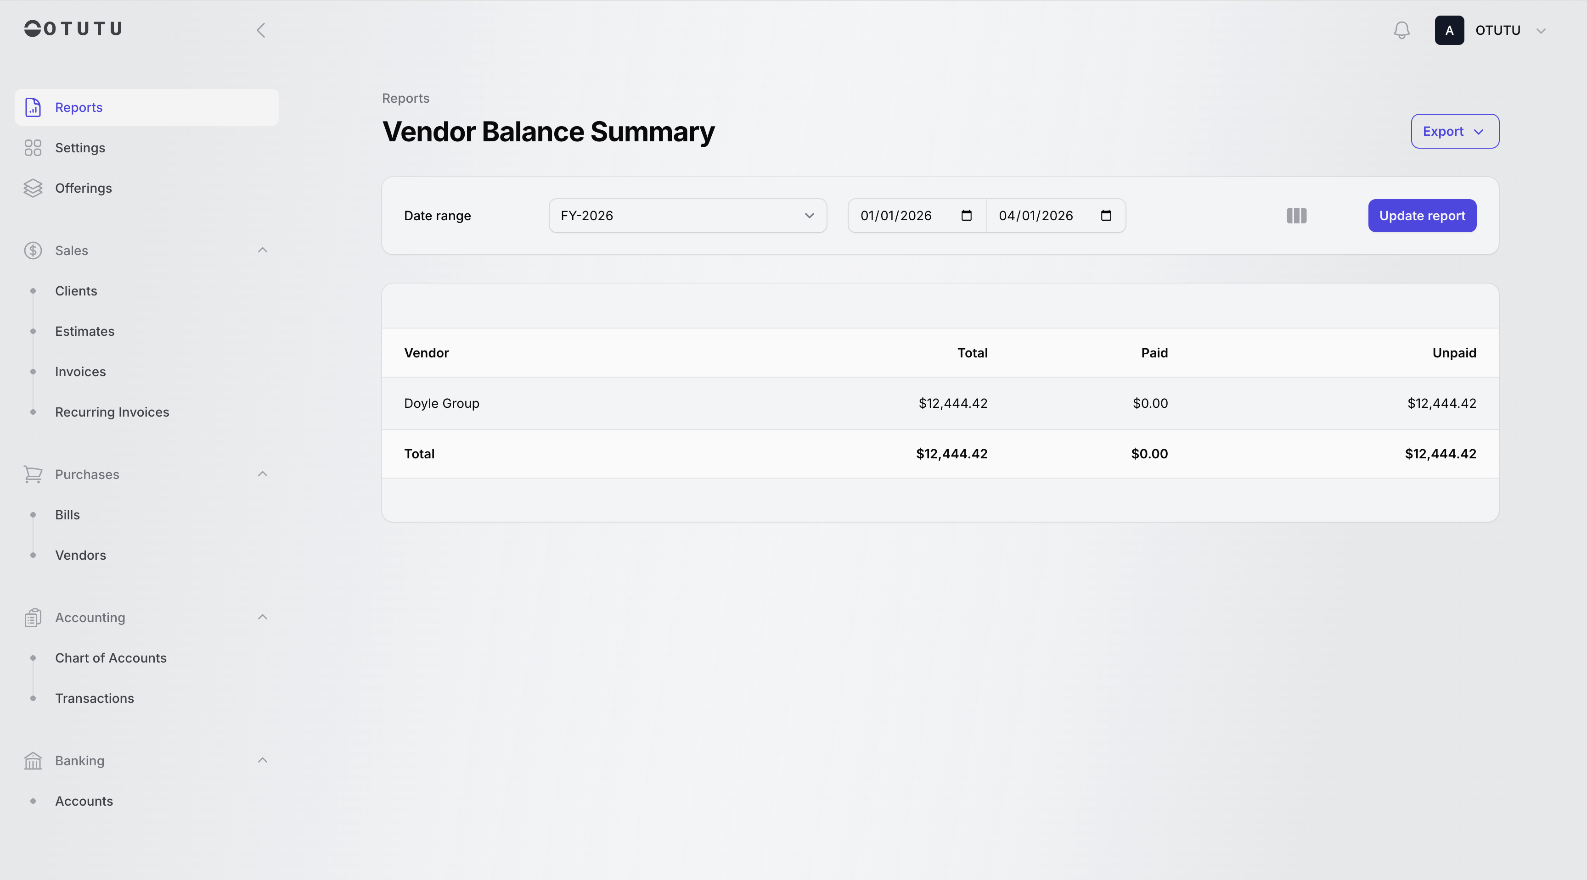Screen dimensions: 1587x880
Task: Open the end date calendar picker icon
Action: pyautogui.click(x=1106, y=215)
